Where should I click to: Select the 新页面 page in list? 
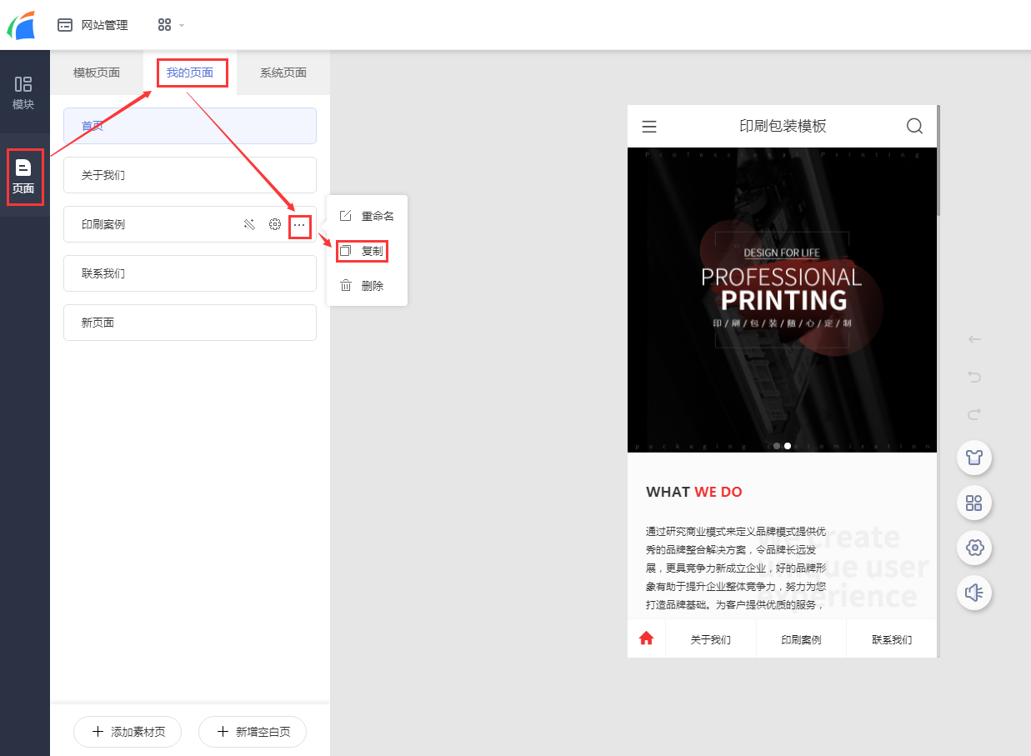[x=190, y=323]
